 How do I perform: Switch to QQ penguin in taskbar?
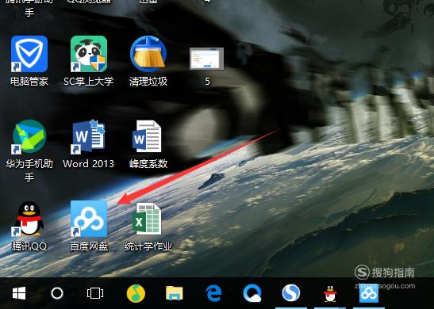point(330,293)
